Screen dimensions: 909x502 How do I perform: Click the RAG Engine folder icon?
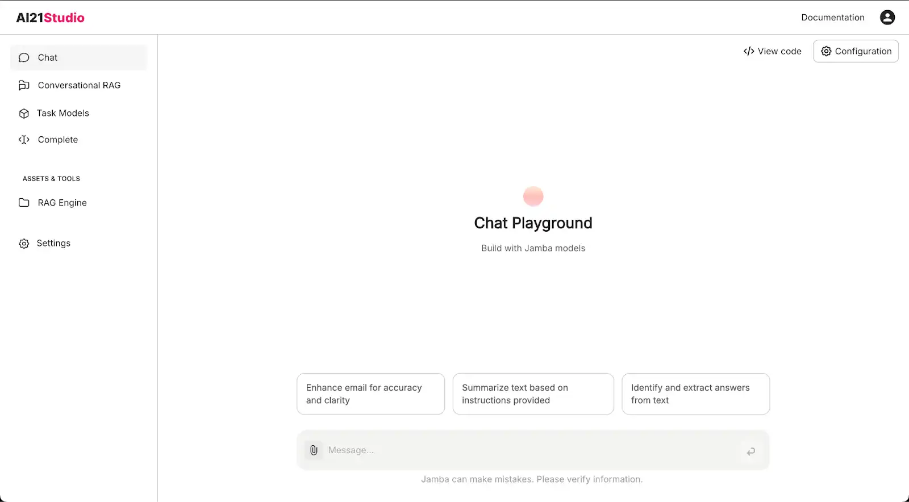24,203
